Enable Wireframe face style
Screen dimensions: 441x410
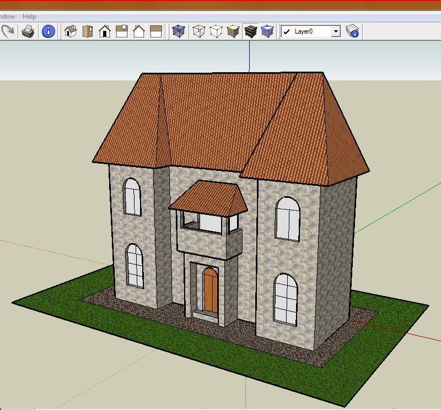coord(199,31)
